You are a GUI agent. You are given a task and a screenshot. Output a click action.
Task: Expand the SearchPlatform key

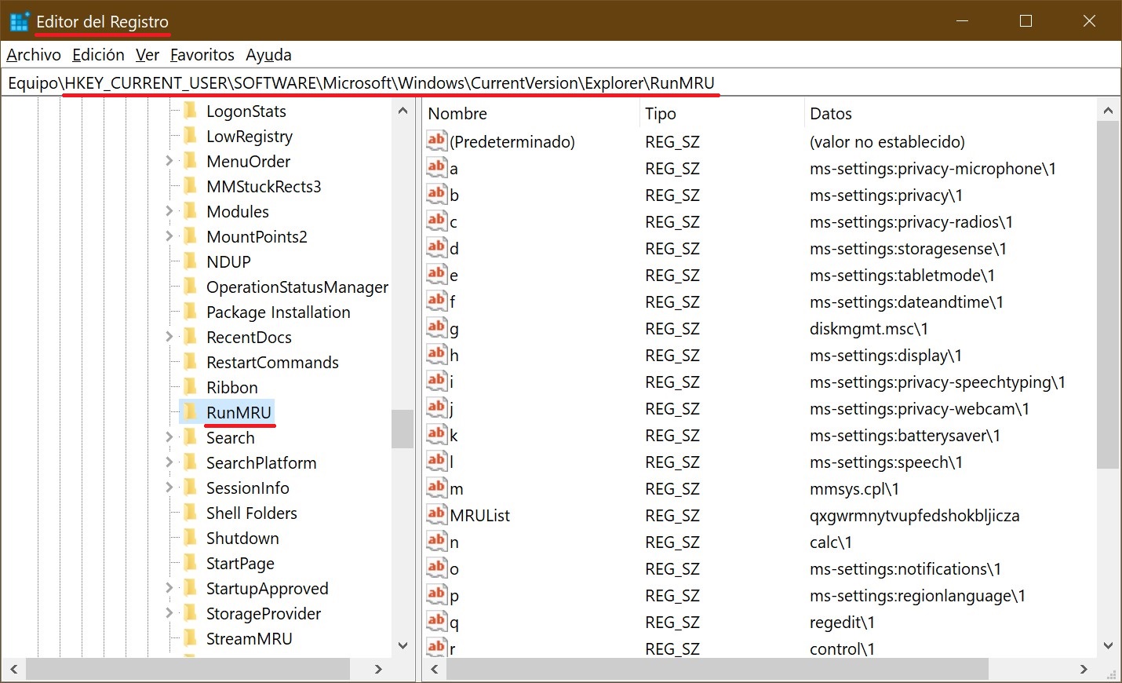169,462
